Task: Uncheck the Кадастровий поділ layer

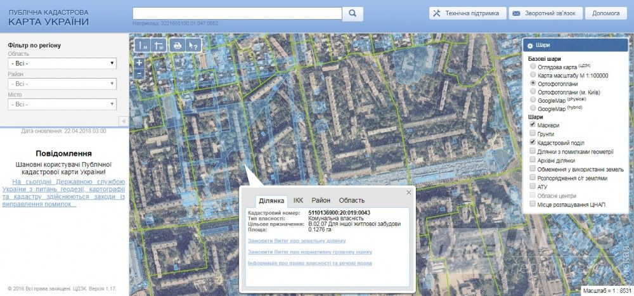Action: click(533, 143)
